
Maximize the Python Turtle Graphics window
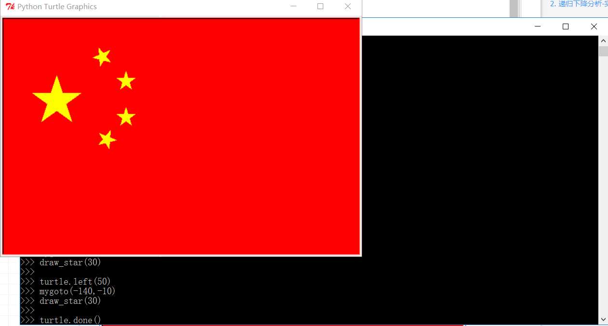pos(320,7)
